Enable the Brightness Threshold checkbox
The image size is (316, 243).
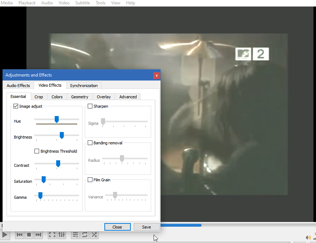(37, 151)
